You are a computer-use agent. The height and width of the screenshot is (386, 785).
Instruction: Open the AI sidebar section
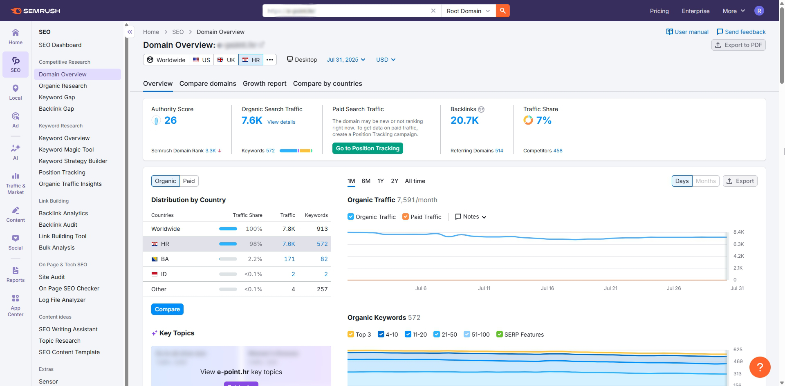click(16, 152)
